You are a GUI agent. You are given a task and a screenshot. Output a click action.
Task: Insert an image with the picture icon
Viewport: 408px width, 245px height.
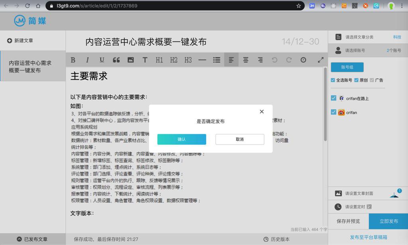coord(131,60)
